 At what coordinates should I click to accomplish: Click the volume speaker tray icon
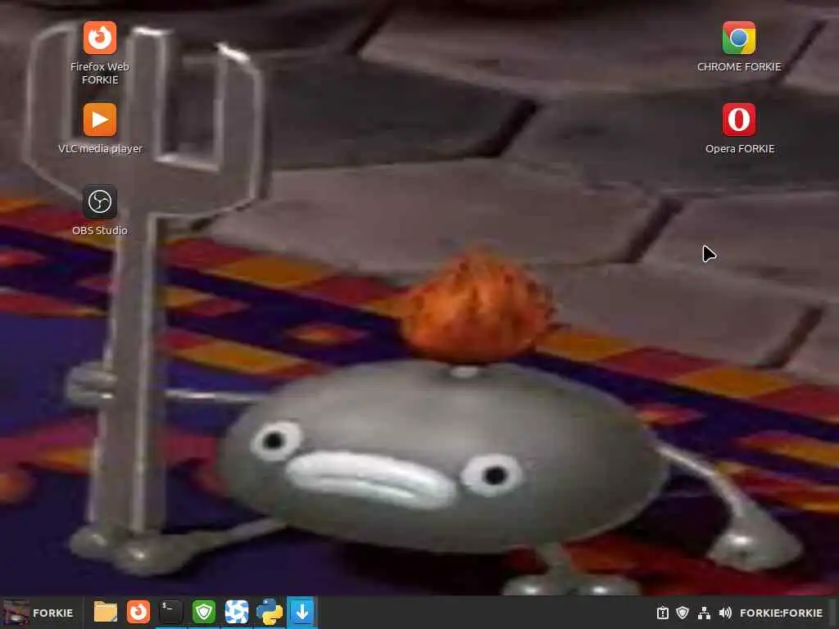[x=725, y=613]
